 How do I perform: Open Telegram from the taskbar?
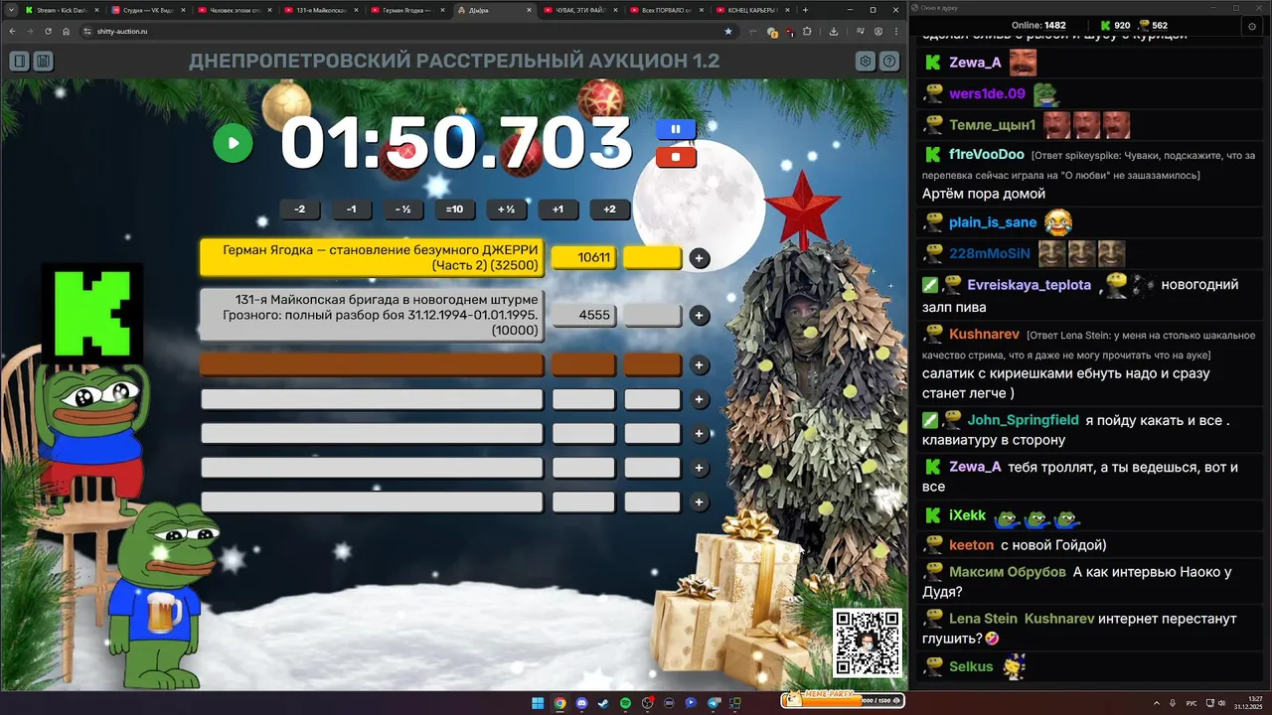point(713,703)
